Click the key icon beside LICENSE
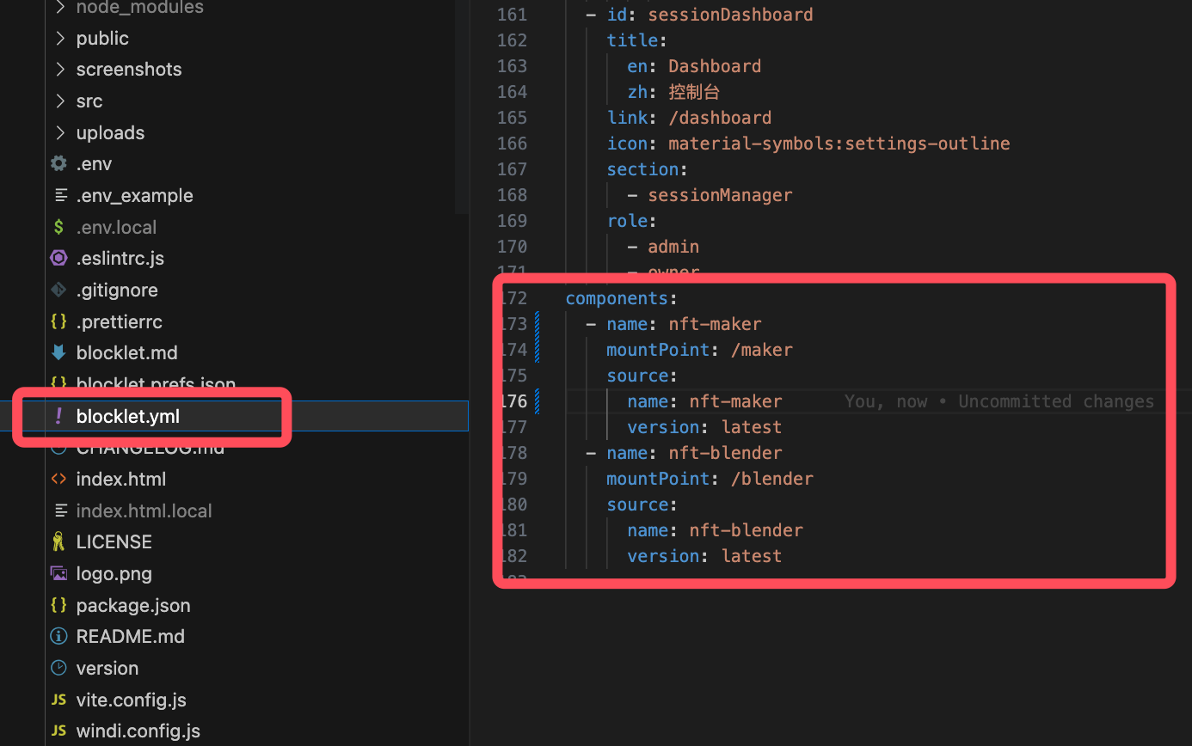Image resolution: width=1192 pixels, height=746 pixels. click(x=58, y=541)
